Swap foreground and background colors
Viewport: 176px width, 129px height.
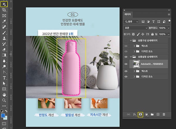6,111
